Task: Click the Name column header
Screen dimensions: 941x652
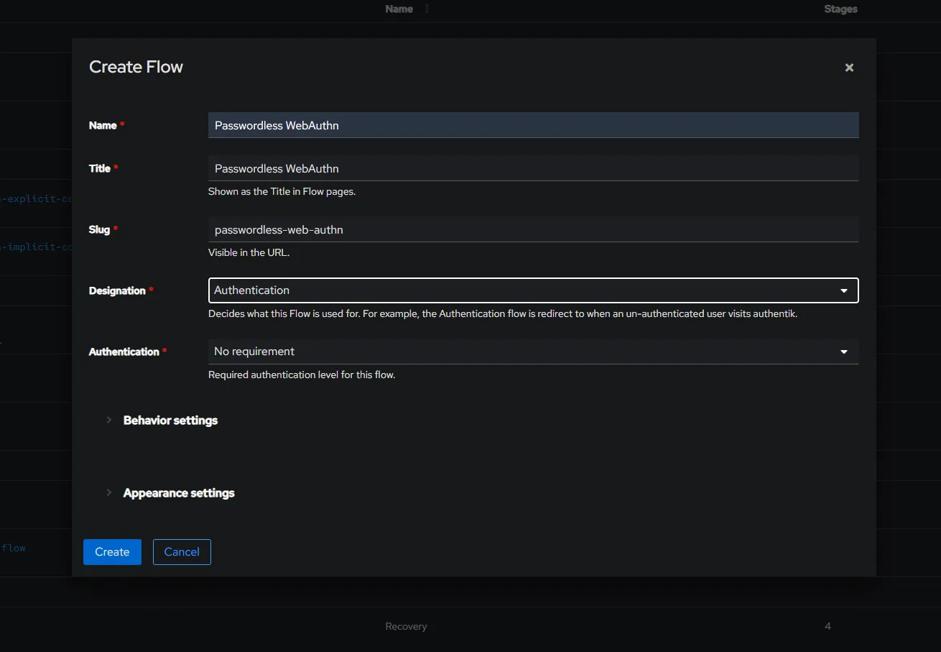Action: pos(399,9)
